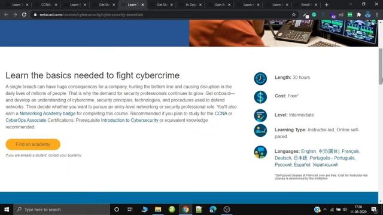Click the padlock site info icon
The image size is (383, 215).
pyautogui.click(x=35, y=14)
